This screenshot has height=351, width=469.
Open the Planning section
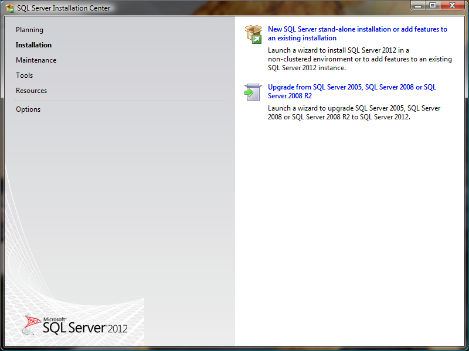coord(30,30)
